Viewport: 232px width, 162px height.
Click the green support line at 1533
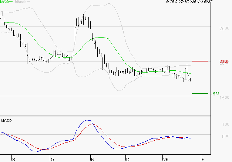200,94
